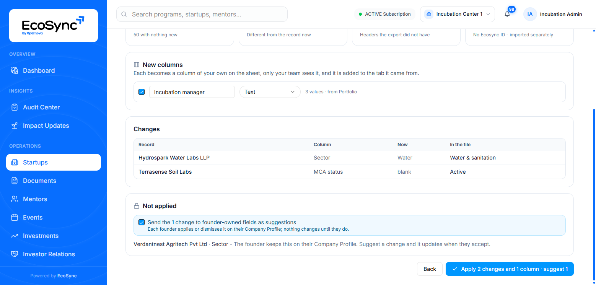Uncheck the Incubation manager column checkbox
This screenshot has height=285, width=596.
[142, 92]
